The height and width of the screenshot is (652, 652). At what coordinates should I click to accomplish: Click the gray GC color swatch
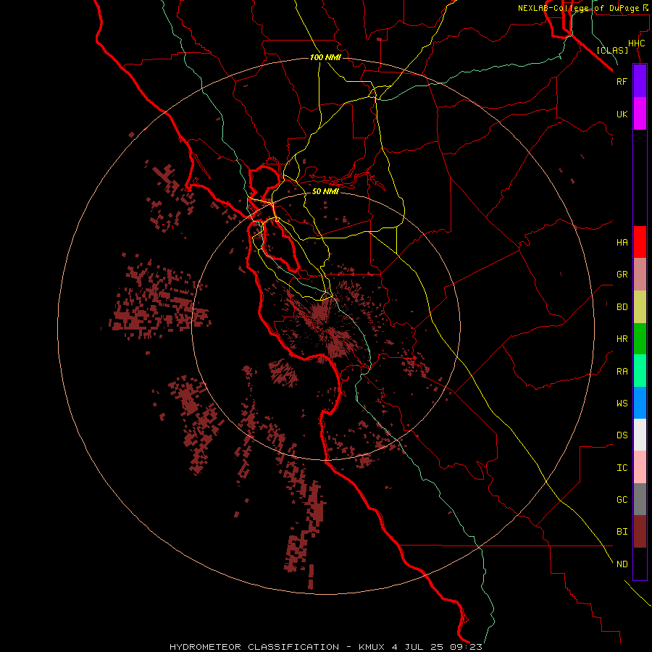tap(640, 499)
